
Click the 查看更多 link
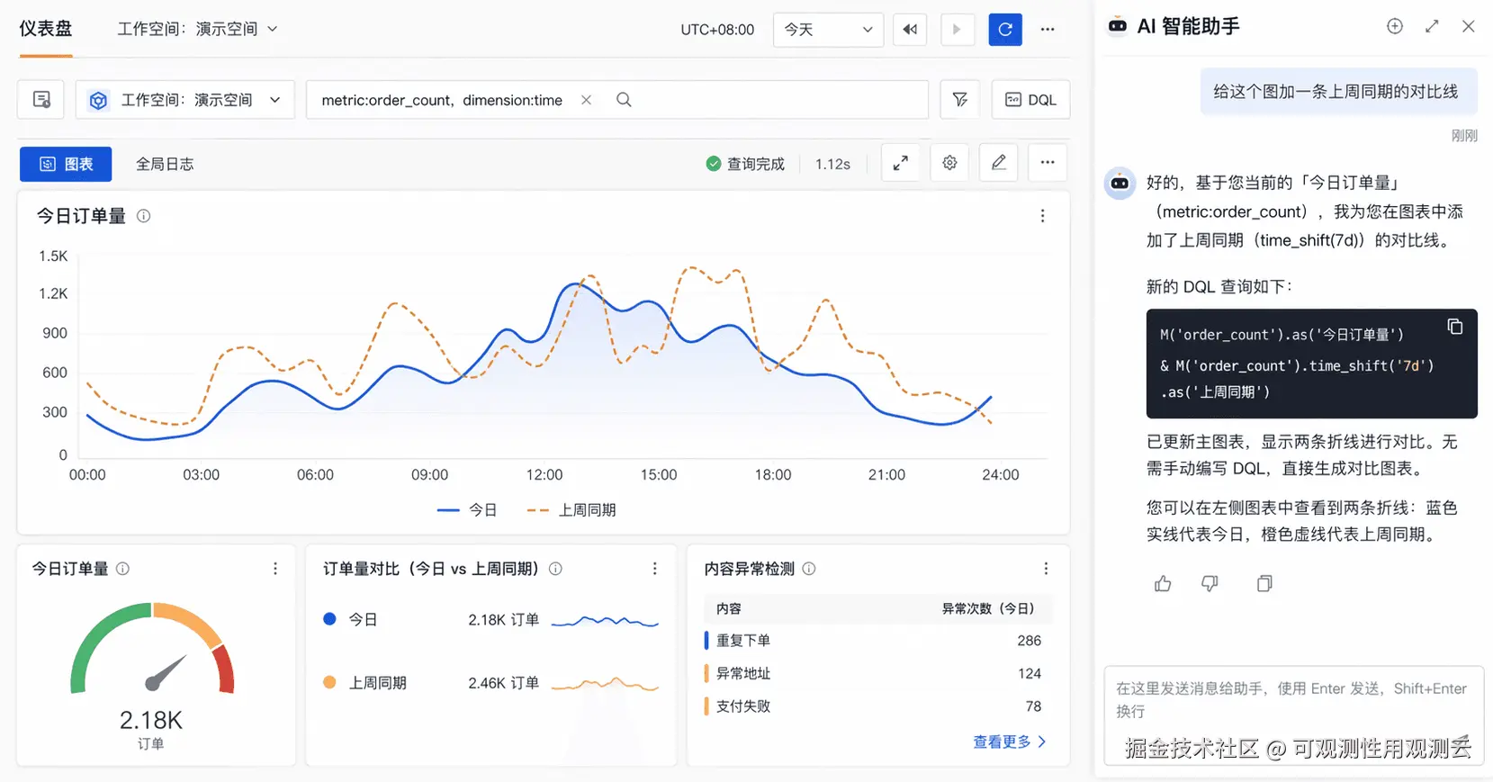(x=1009, y=742)
